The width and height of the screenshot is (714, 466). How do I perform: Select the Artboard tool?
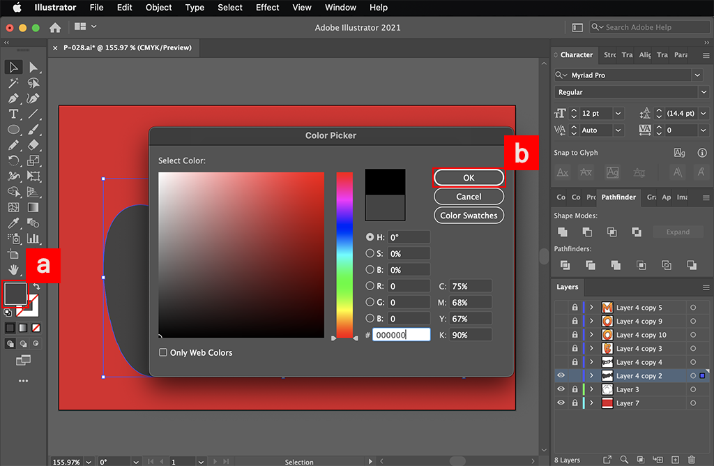[13, 254]
